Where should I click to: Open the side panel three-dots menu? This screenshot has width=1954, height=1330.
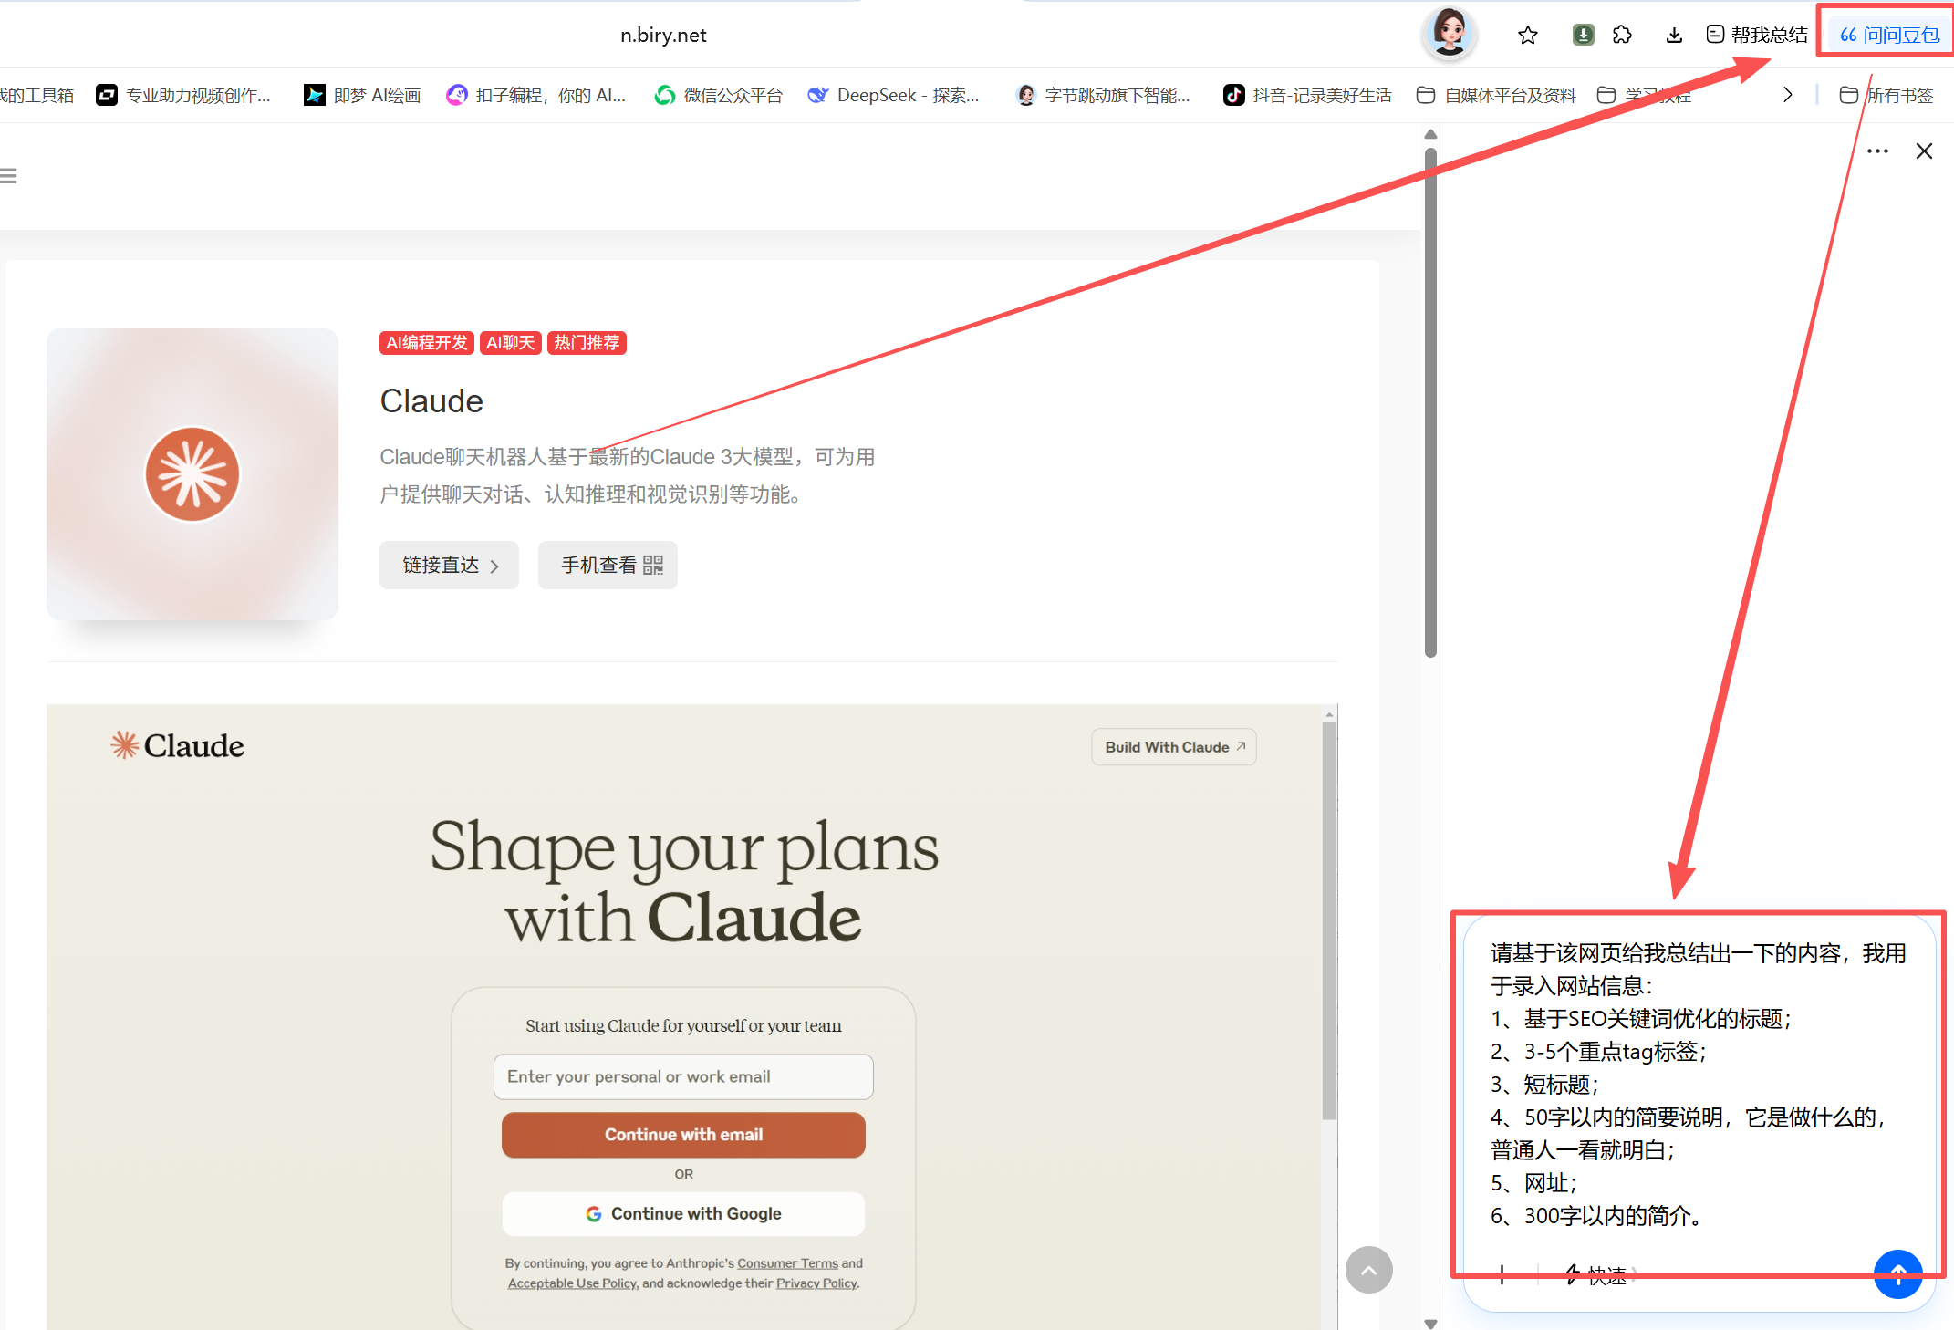[1877, 151]
